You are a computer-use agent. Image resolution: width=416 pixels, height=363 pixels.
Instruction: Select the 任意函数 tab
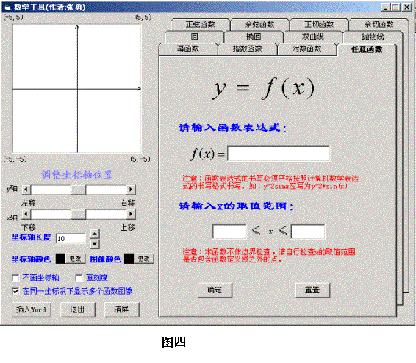click(367, 49)
